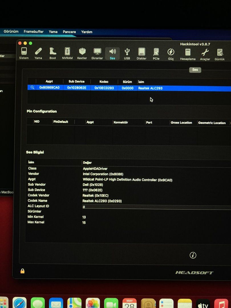Open the Diskler section
The image size is (231, 308).
click(141, 54)
